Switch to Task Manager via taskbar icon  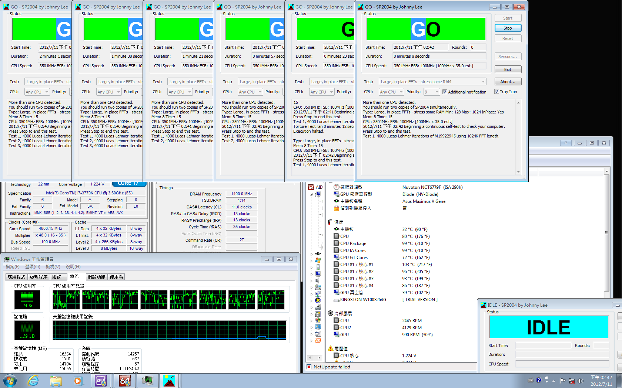[148, 381]
